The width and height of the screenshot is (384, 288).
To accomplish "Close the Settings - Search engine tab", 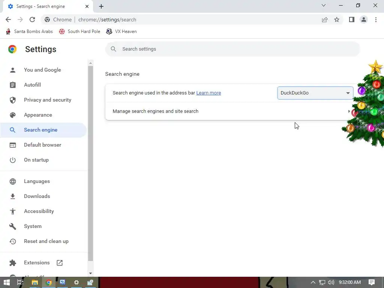I will (x=87, y=6).
